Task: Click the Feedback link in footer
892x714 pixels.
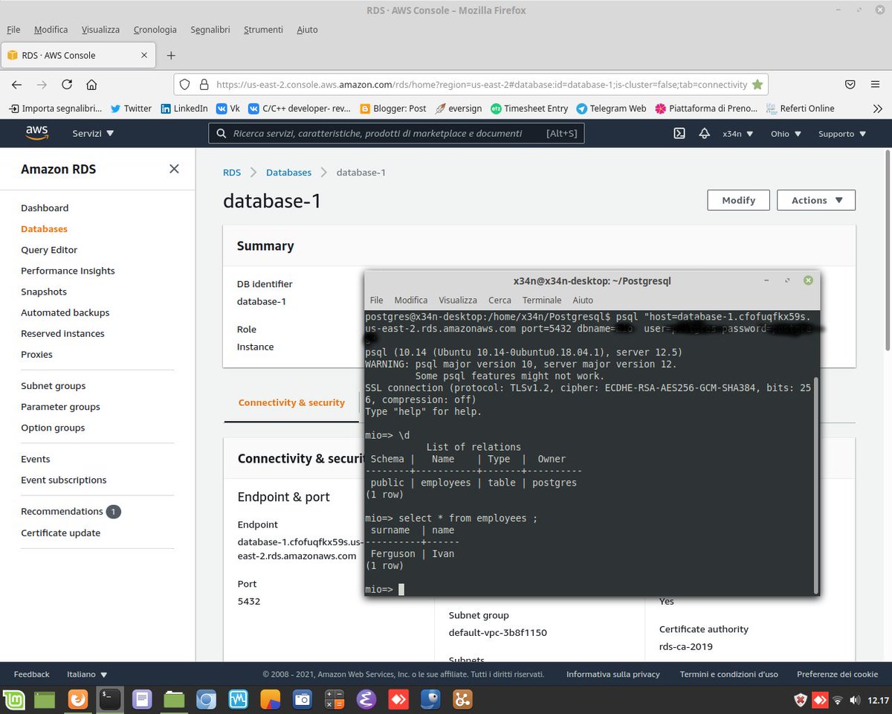Action: [31, 674]
